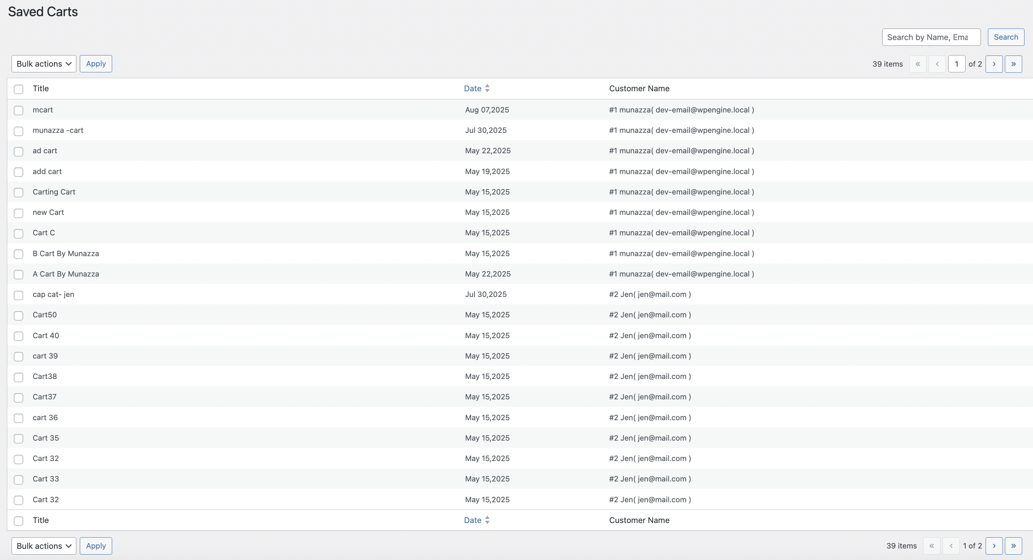1033x560 pixels.
Task: Go to next page in top pagination
Action: [994, 64]
